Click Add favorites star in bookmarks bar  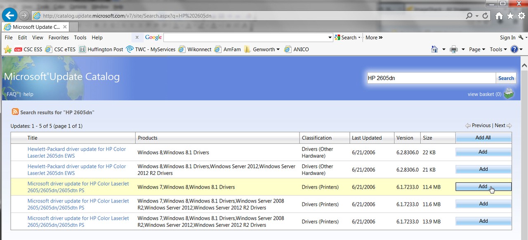pos(7,49)
